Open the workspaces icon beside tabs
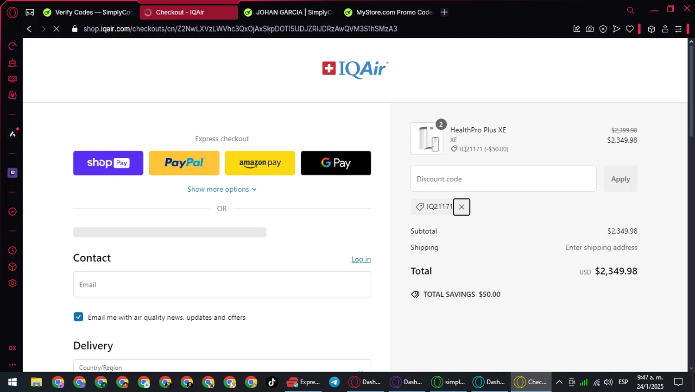695x392 pixels. click(30, 12)
